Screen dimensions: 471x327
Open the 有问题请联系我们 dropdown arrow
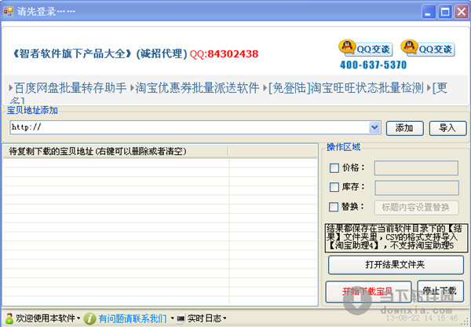[x=173, y=318]
